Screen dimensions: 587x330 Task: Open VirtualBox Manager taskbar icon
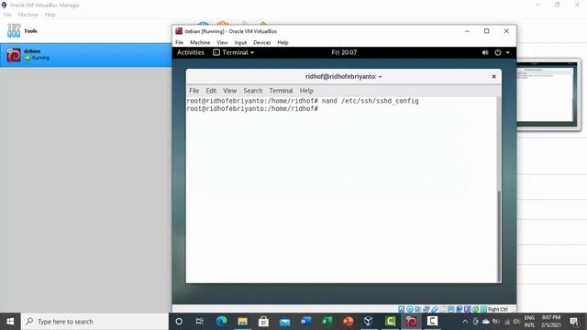[x=369, y=321]
